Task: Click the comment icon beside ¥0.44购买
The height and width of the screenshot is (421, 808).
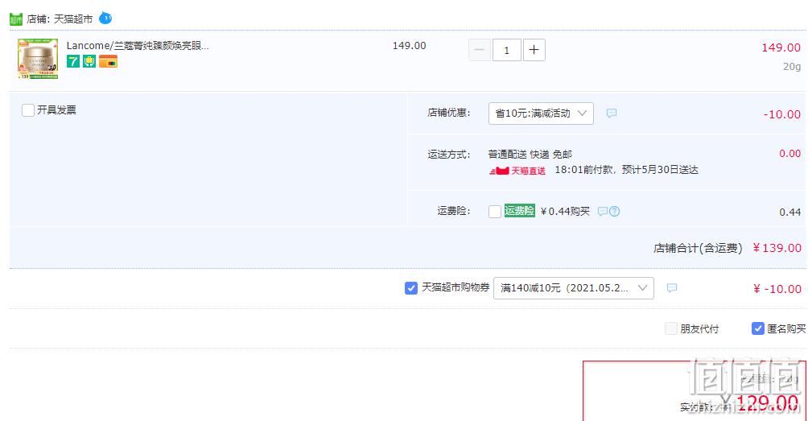Action: tap(602, 211)
